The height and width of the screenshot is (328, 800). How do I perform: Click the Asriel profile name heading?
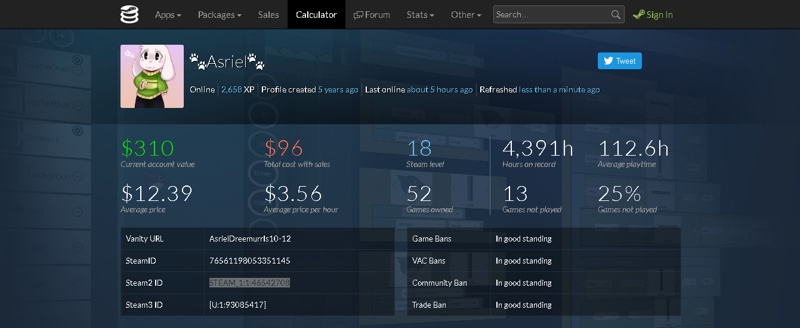(227, 61)
